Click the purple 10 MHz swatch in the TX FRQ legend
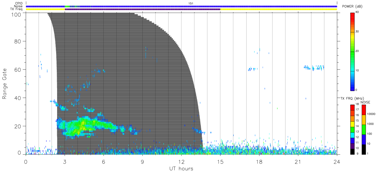Screen dimensions: 379x175 [x=352, y=146]
